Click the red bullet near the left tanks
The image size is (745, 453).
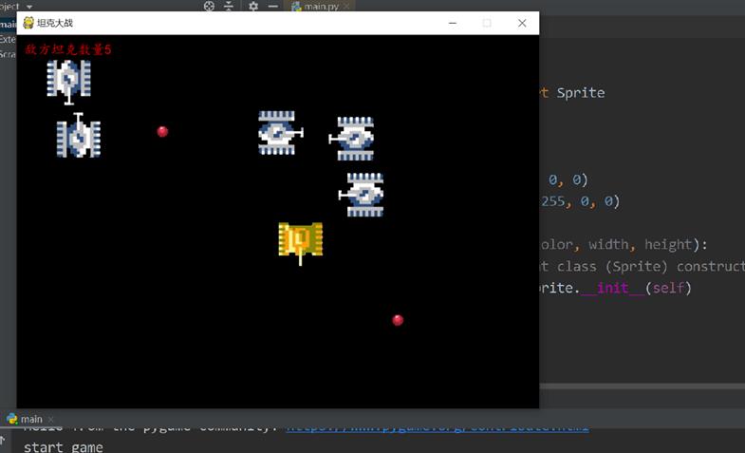point(162,131)
